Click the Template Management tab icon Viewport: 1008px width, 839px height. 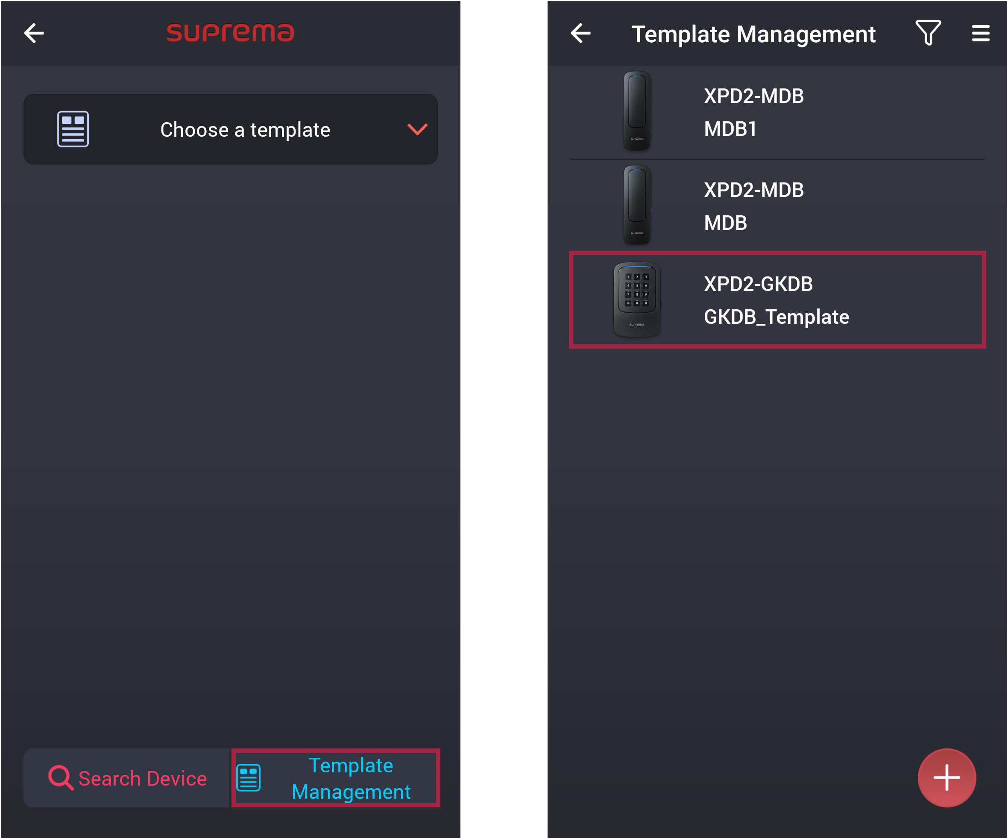pos(249,777)
